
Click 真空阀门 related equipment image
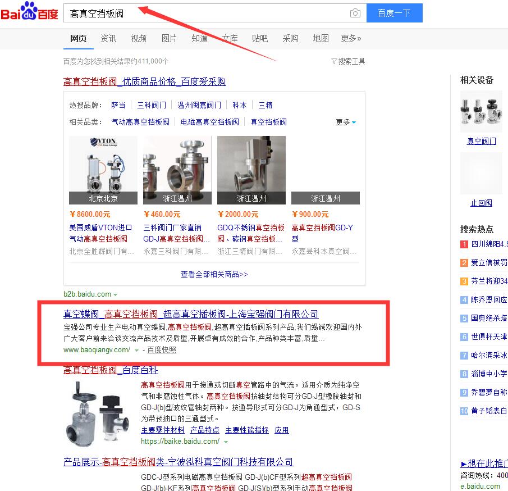point(481,112)
